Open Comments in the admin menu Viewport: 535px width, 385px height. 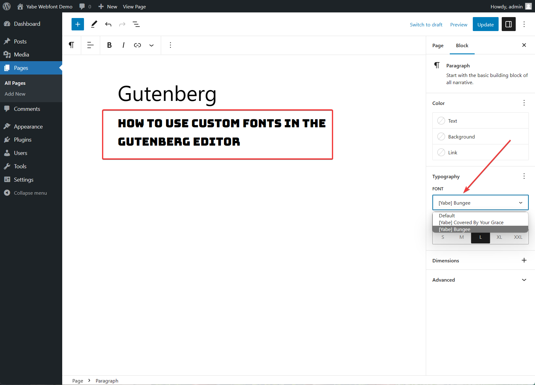31,109
